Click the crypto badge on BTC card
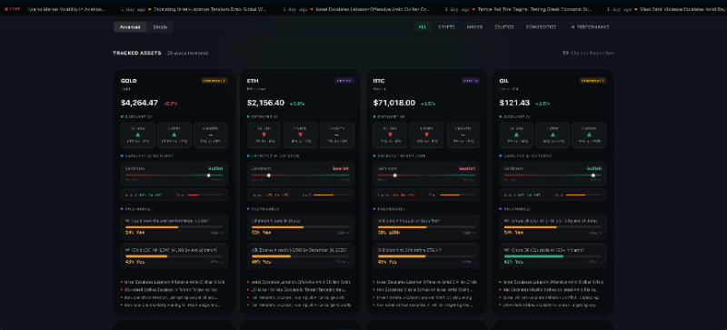The height and width of the screenshot is (330, 727). tap(470, 81)
